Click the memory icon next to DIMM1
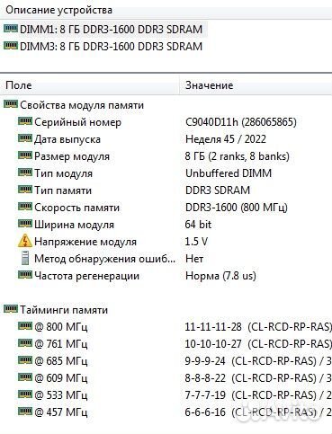This screenshot has width=332, height=434. [x=11, y=29]
